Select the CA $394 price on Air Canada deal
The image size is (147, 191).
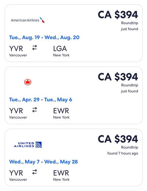click(x=118, y=77)
